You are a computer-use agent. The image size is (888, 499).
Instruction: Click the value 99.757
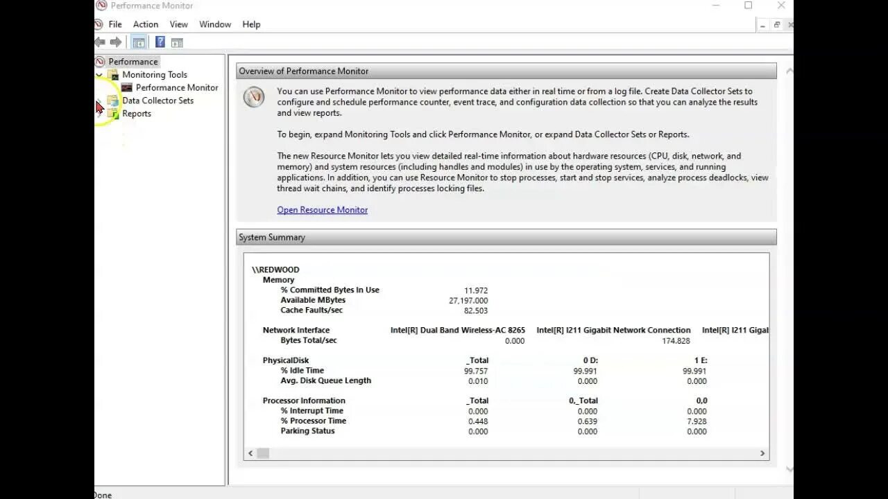click(x=476, y=371)
